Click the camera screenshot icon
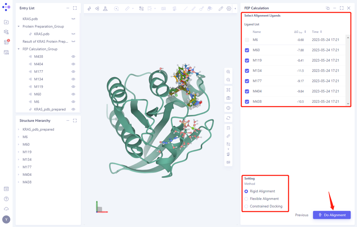357x227 pixels. coord(228,98)
